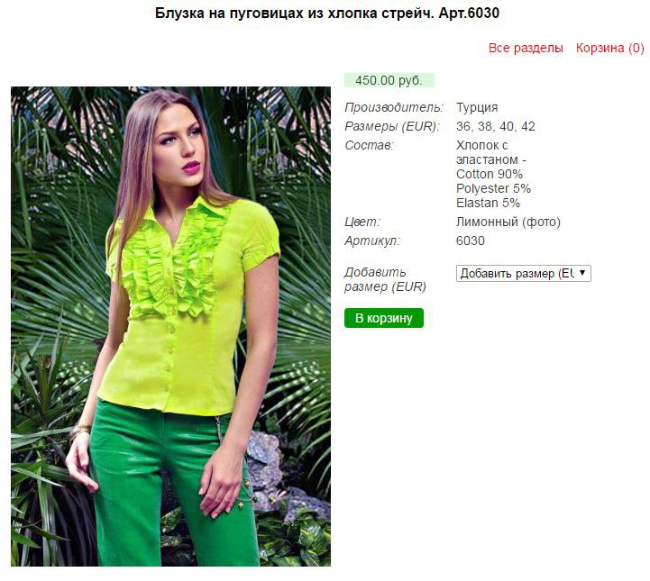Click the "Производитель:" label
Screen dimensions: 650x581
pos(394,107)
